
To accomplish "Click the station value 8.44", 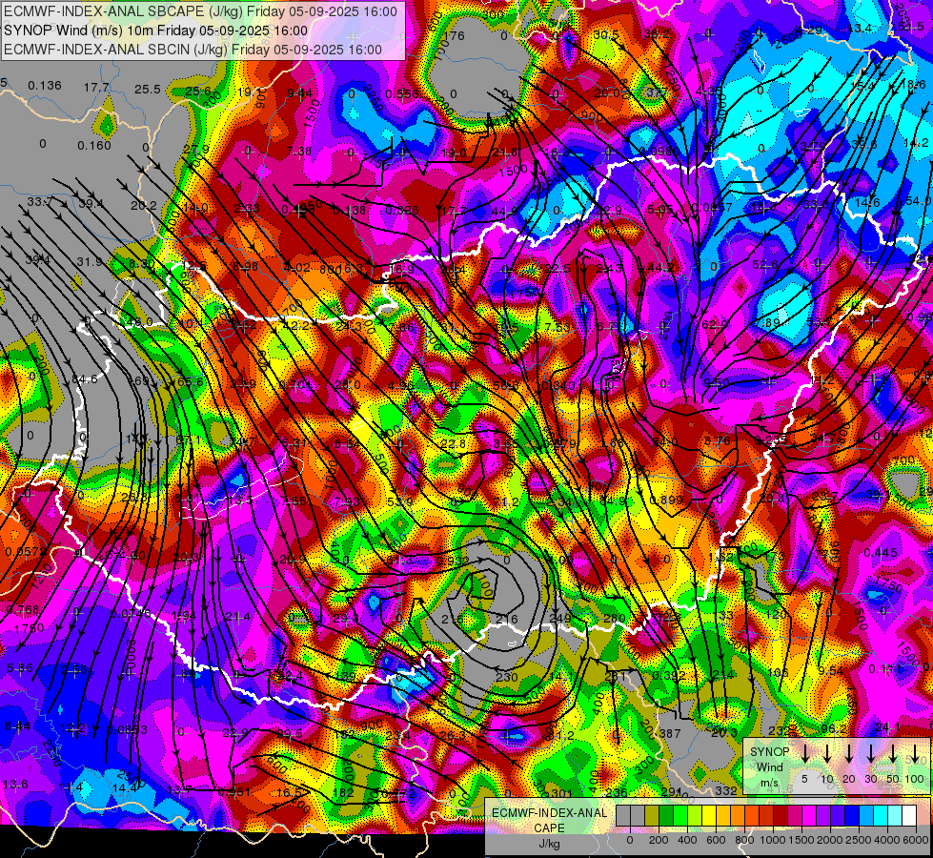I will click(x=18, y=725).
